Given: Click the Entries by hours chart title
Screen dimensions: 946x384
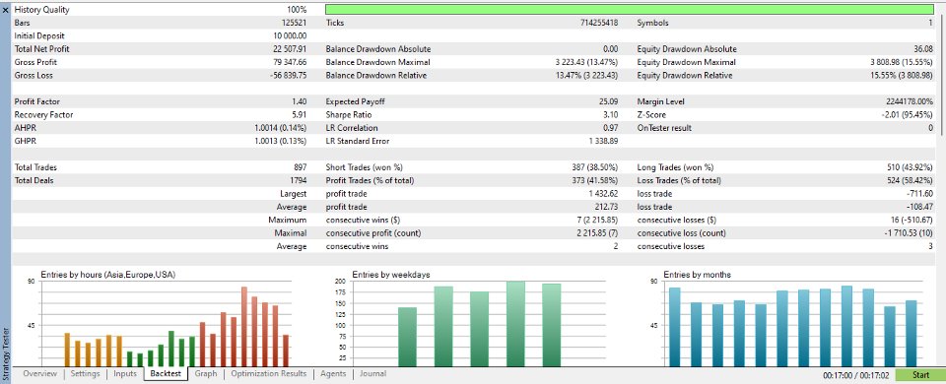Looking at the screenshot, I should click(108, 275).
